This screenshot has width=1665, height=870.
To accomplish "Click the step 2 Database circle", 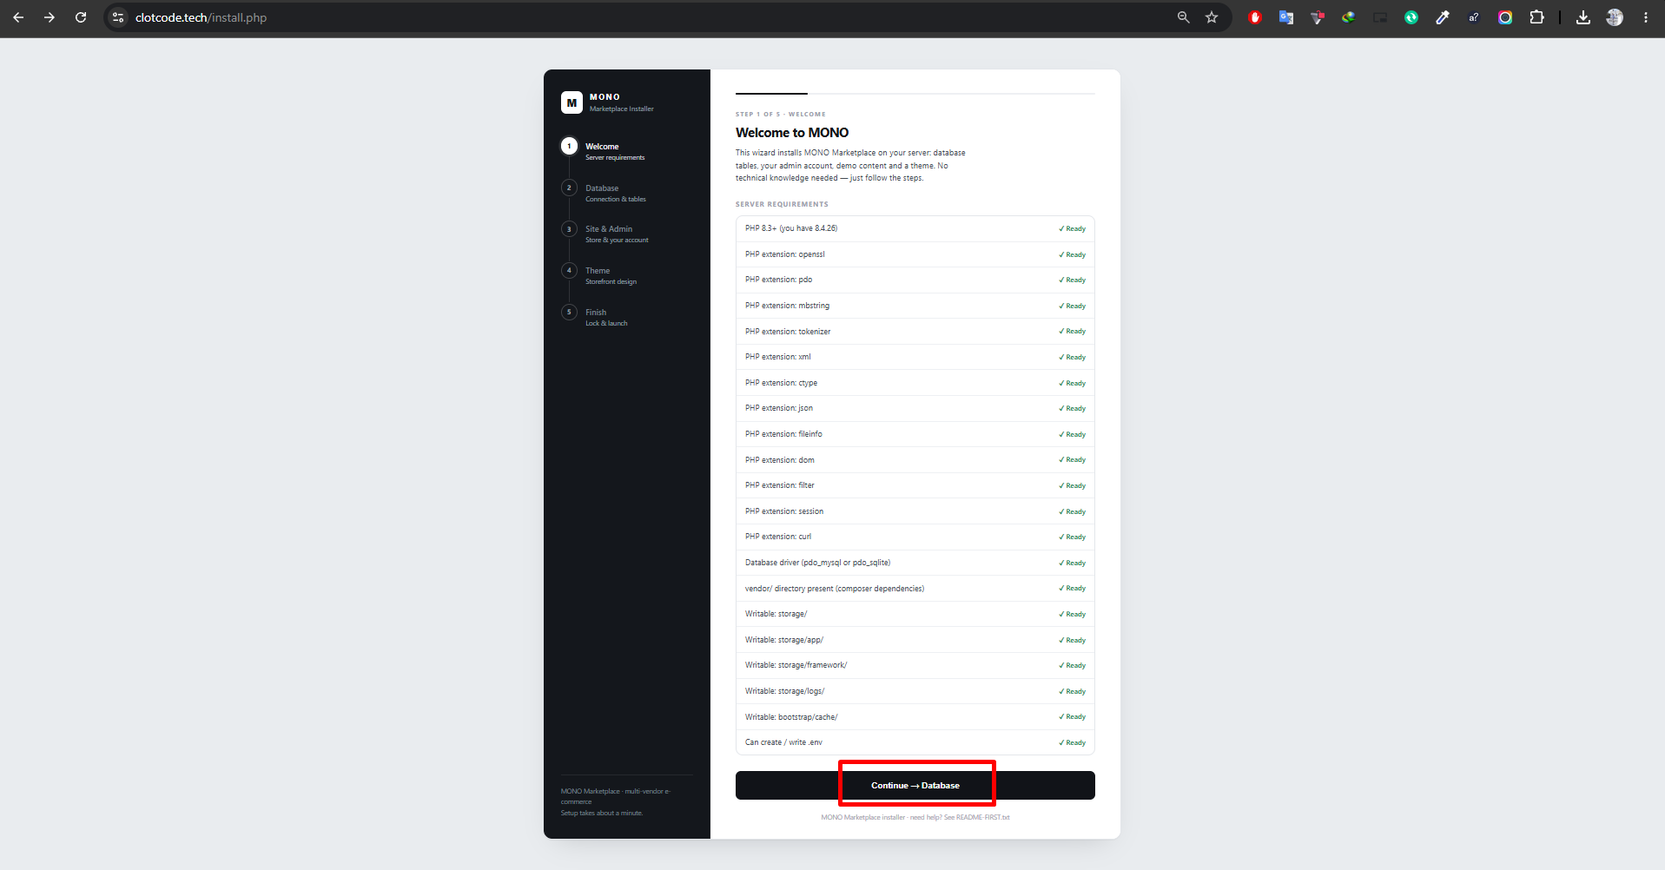I will [569, 188].
